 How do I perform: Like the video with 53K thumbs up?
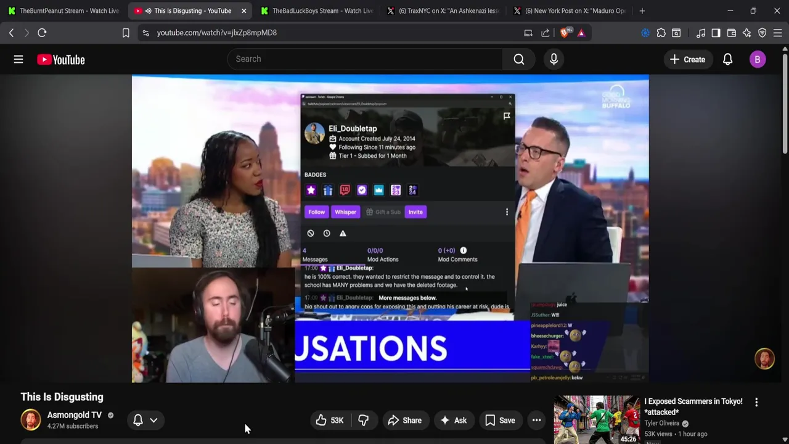coord(329,421)
